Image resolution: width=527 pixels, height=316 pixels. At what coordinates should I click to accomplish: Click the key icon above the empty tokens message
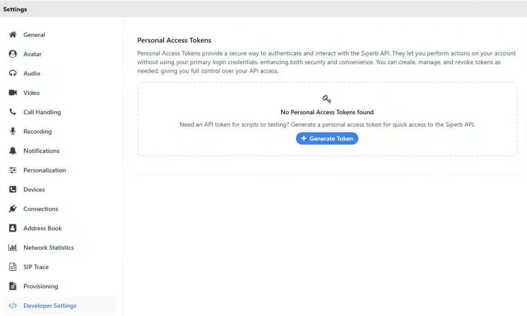327,99
